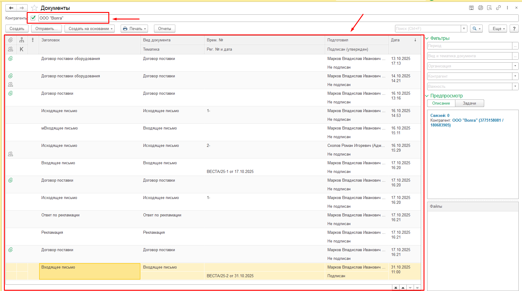The height and width of the screenshot is (291, 522).
Task: Move up the list with the up triangle
Action: 403,288
